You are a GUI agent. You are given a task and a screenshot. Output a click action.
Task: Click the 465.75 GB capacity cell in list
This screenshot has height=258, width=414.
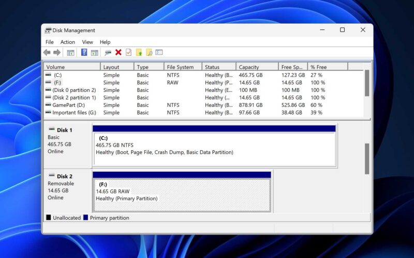point(250,75)
